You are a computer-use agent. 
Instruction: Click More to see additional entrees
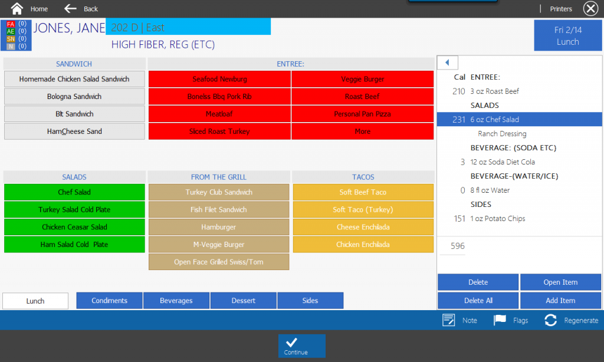coord(362,131)
